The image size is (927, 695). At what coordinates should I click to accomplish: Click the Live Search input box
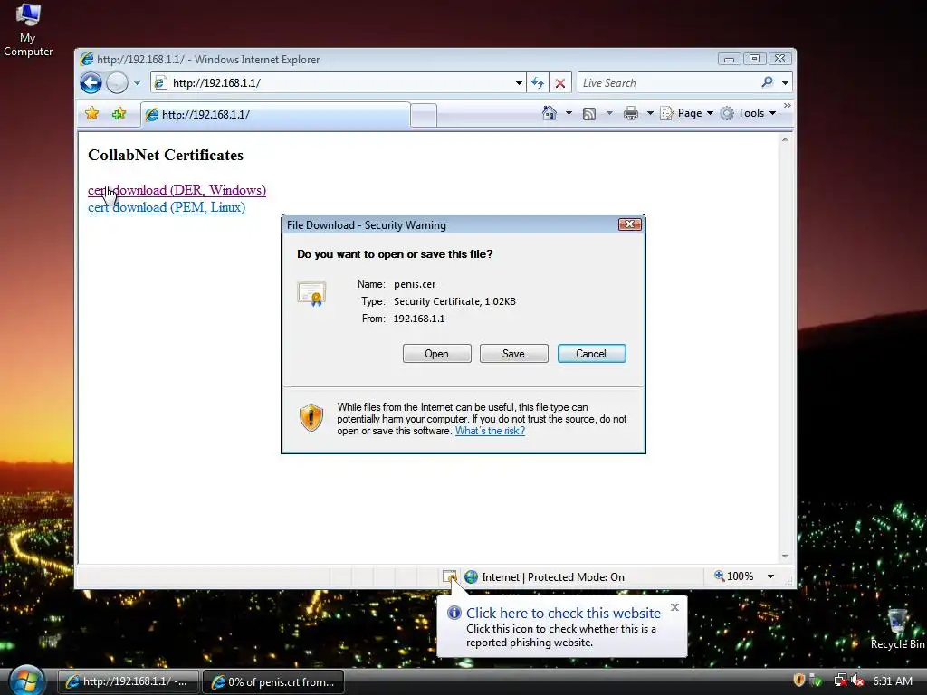pos(668,82)
